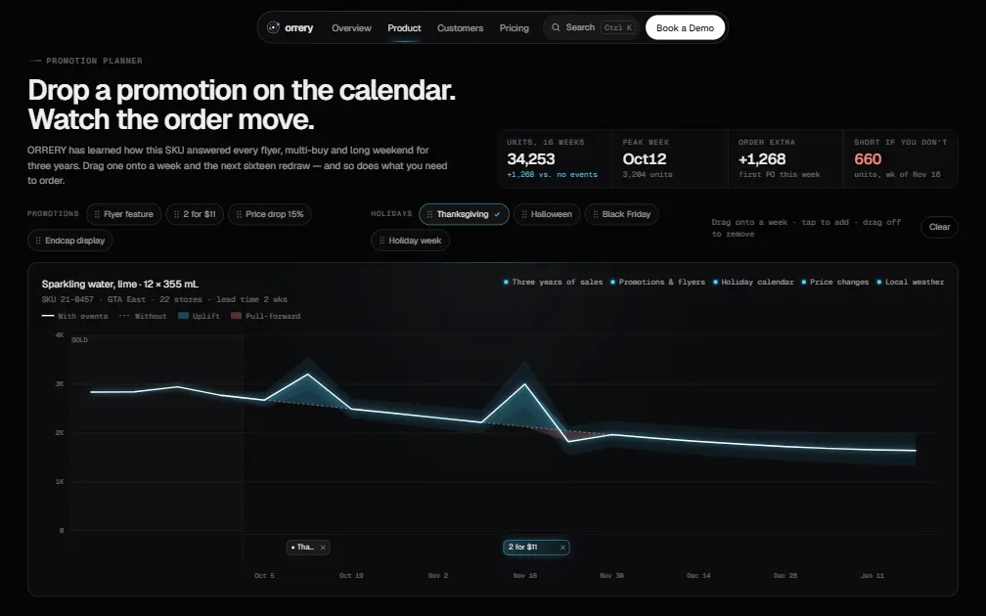Remove the Tha.. event marker with X
This screenshot has height=616, width=986.
323,548
